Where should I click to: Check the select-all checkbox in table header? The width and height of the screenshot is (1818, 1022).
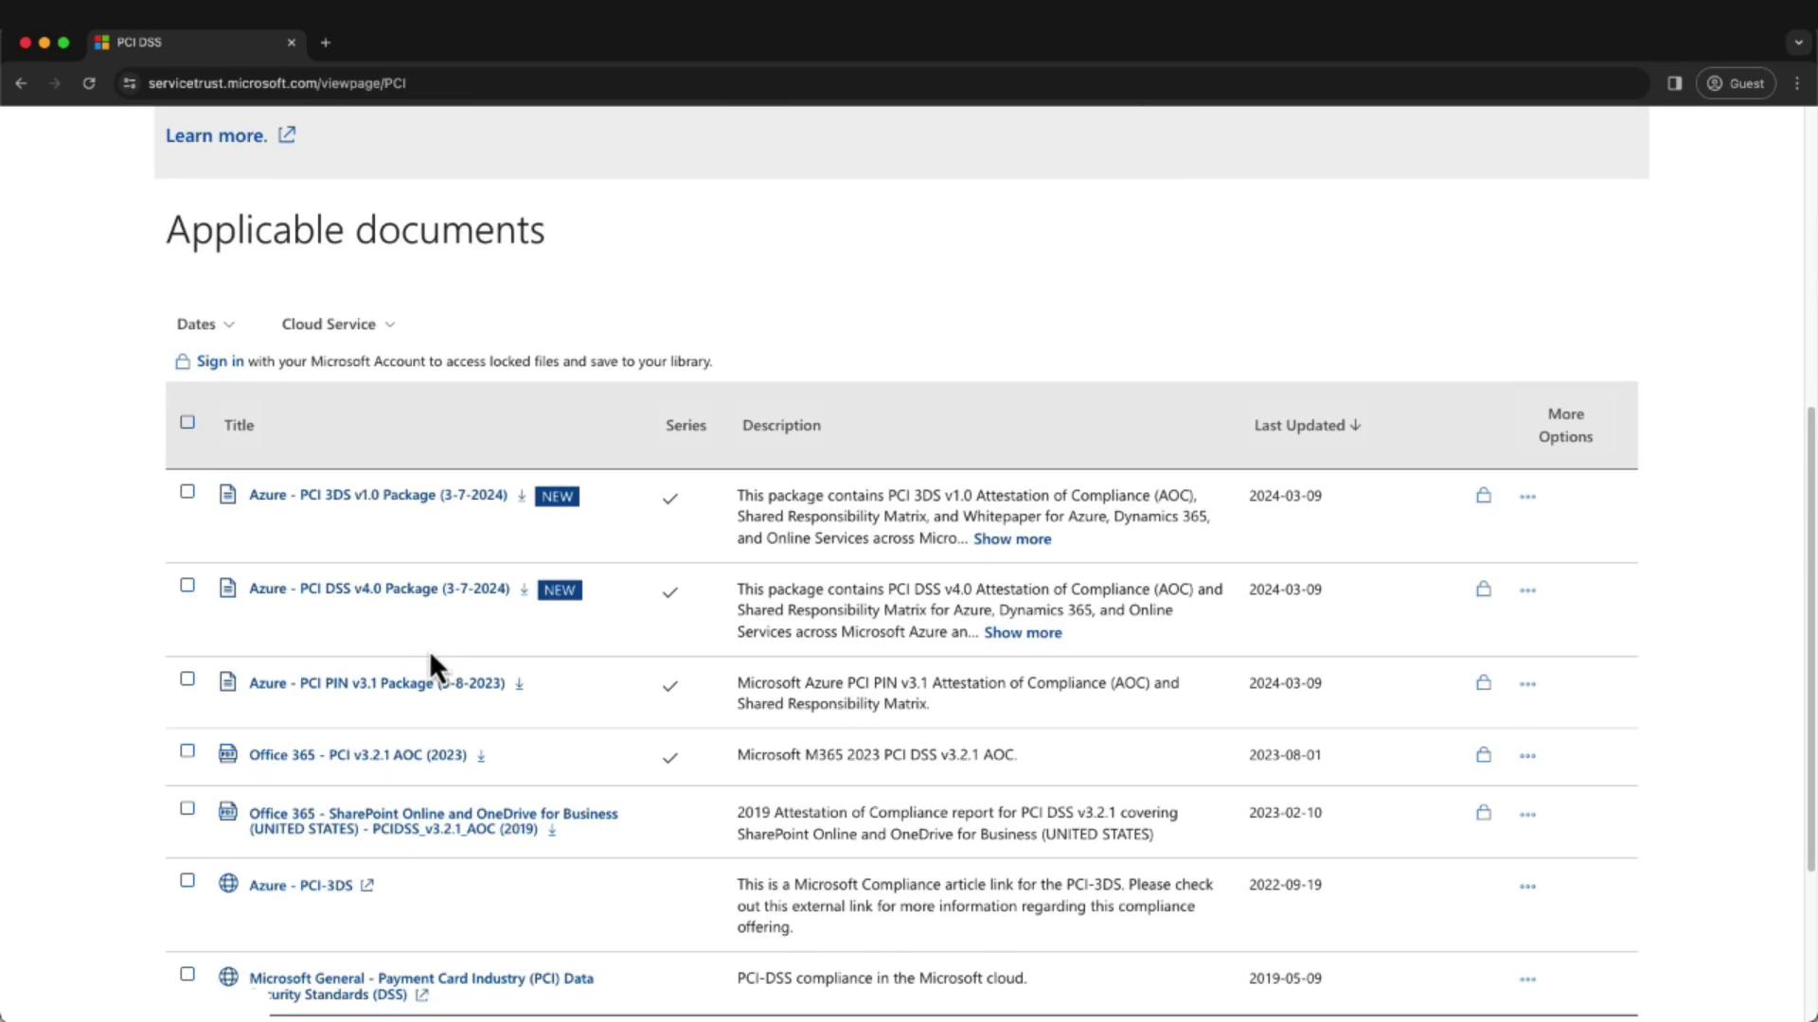click(x=187, y=423)
